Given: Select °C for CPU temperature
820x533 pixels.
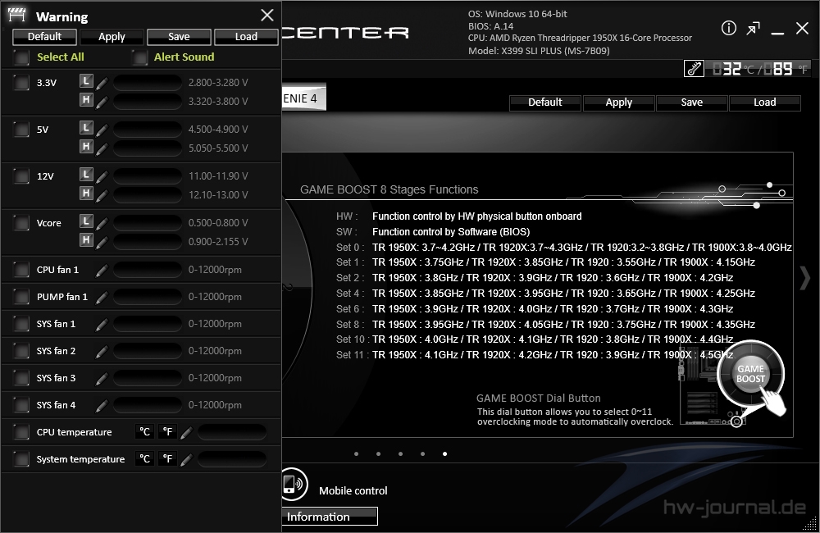Looking at the screenshot, I should tap(144, 432).
